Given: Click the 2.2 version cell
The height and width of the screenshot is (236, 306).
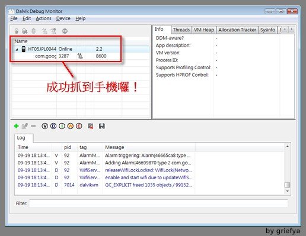Looking at the screenshot, I should click(99, 49).
